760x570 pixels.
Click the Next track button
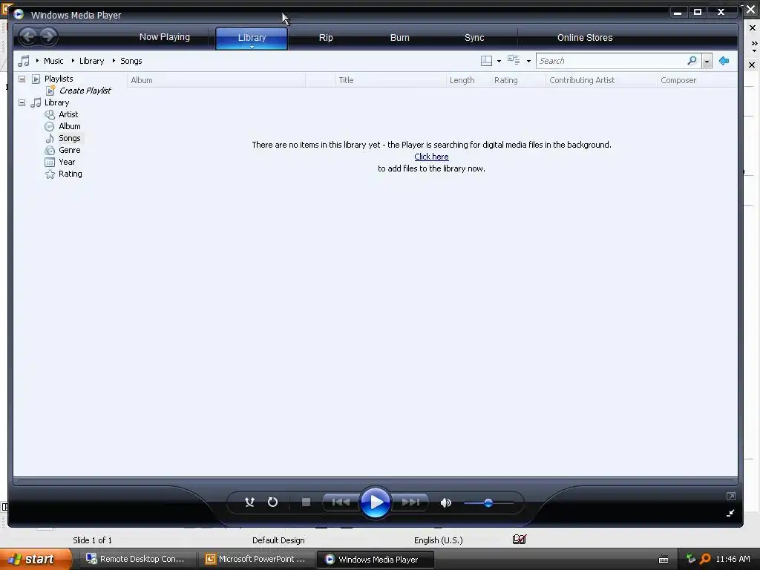click(410, 502)
